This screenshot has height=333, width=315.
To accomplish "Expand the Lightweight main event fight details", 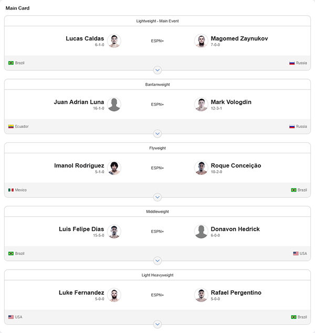I will [x=157, y=70].
